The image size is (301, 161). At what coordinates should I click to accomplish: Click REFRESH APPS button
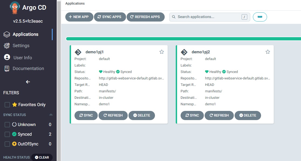pos(146,17)
